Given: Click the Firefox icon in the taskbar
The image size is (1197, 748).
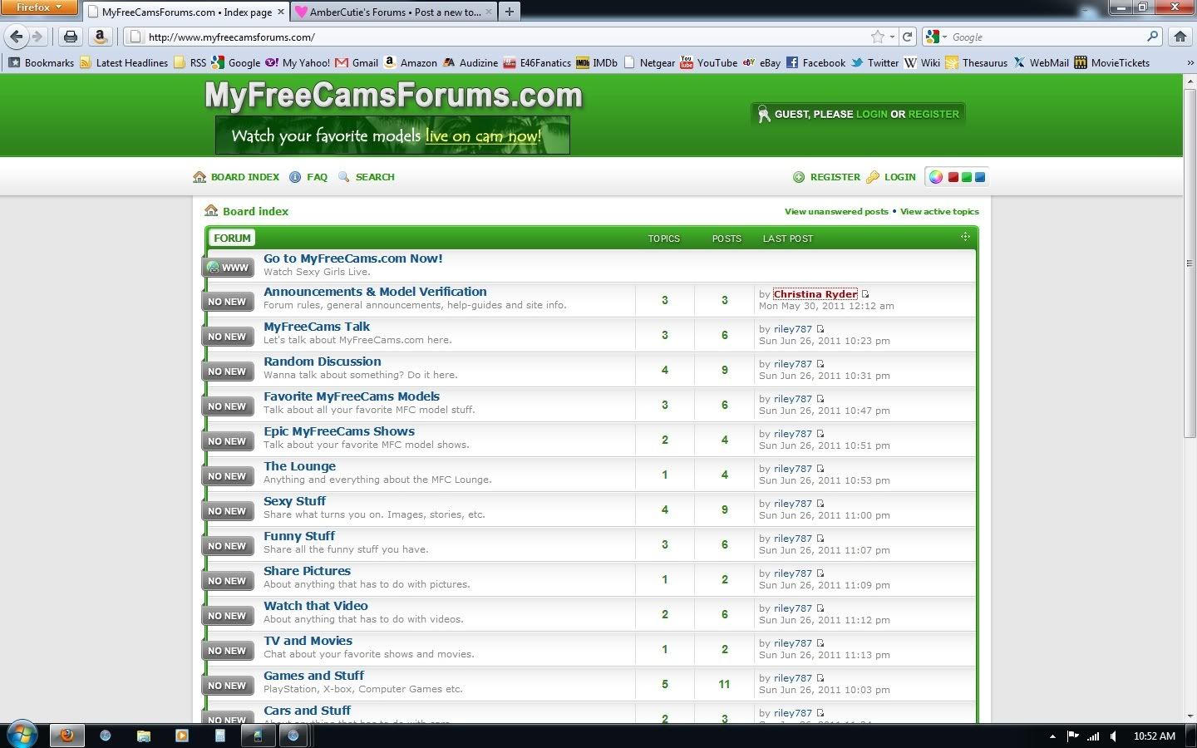Looking at the screenshot, I should 67,736.
